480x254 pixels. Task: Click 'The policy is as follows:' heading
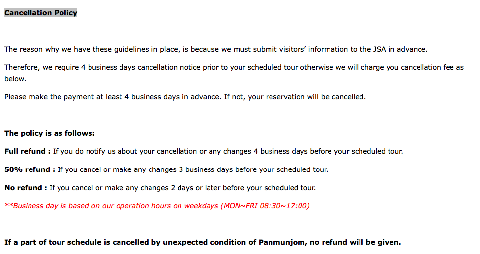pyautogui.click(x=50, y=133)
